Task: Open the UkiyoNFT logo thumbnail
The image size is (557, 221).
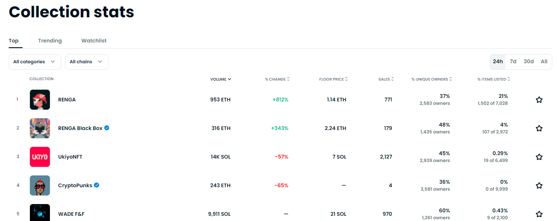Action: 40,157
